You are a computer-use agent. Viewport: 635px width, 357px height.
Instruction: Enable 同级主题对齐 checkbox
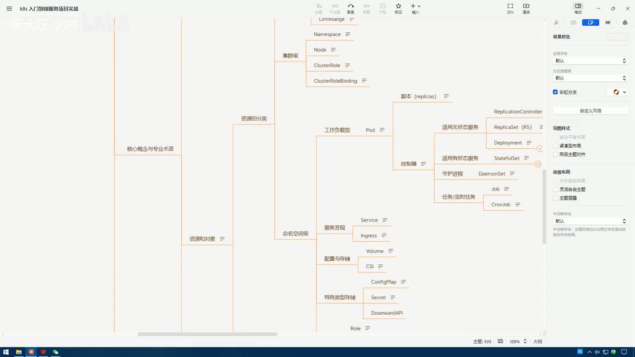pyautogui.click(x=556, y=154)
